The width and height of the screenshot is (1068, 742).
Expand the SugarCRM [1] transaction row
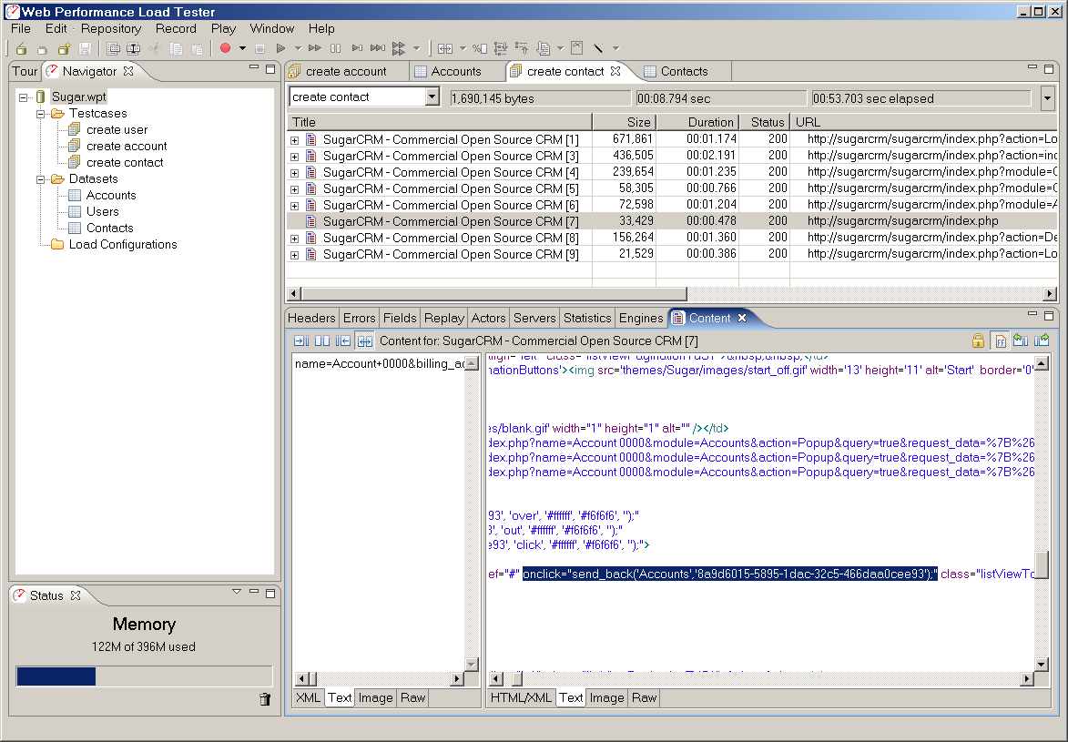point(294,140)
